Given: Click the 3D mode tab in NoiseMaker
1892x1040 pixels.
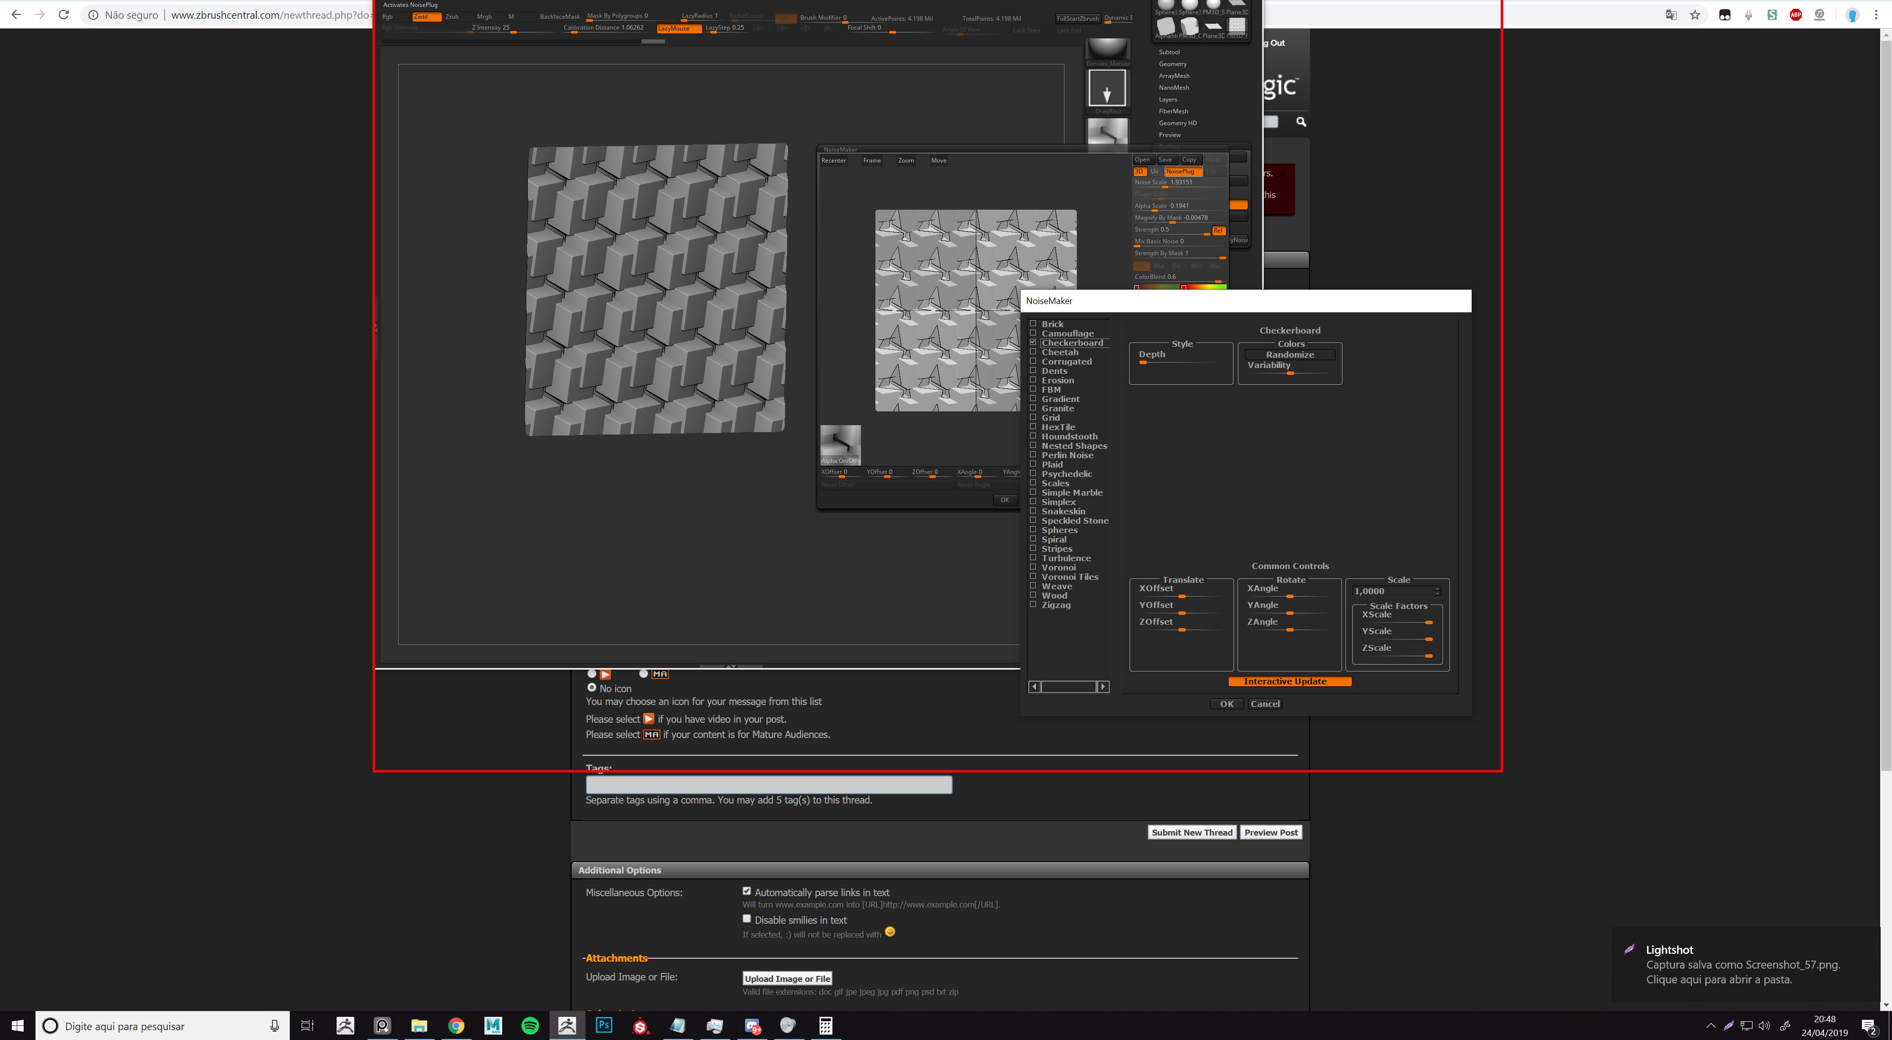Looking at the screenshot, I should [x=1139, y=171].
